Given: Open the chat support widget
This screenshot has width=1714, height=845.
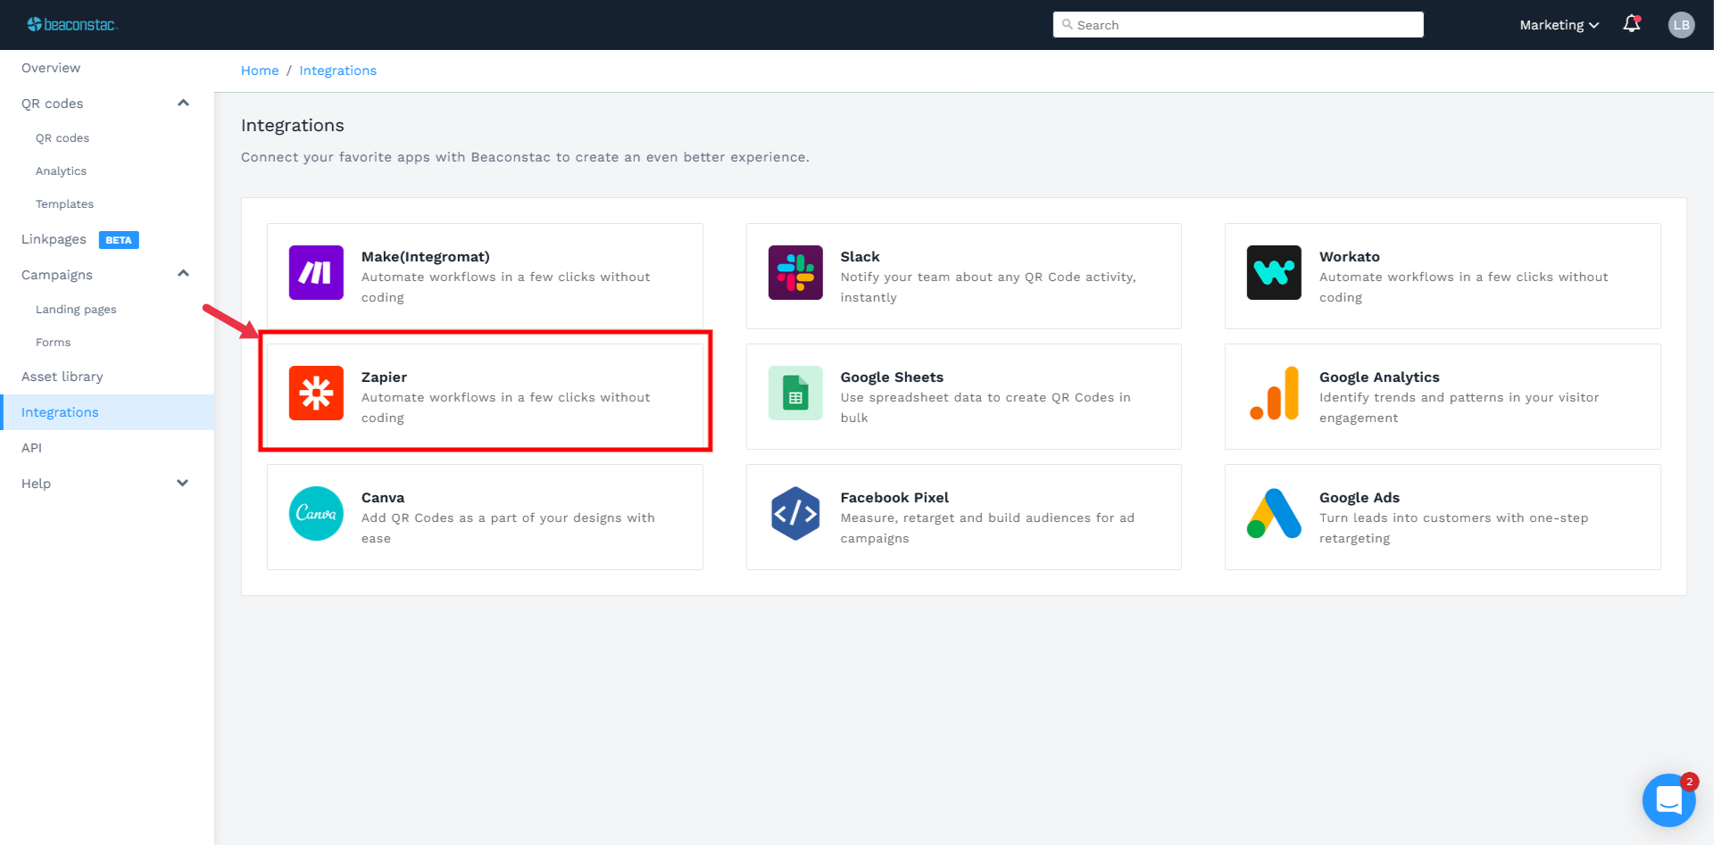Looking at the screenshot, I should click(x=1668, y=800).
